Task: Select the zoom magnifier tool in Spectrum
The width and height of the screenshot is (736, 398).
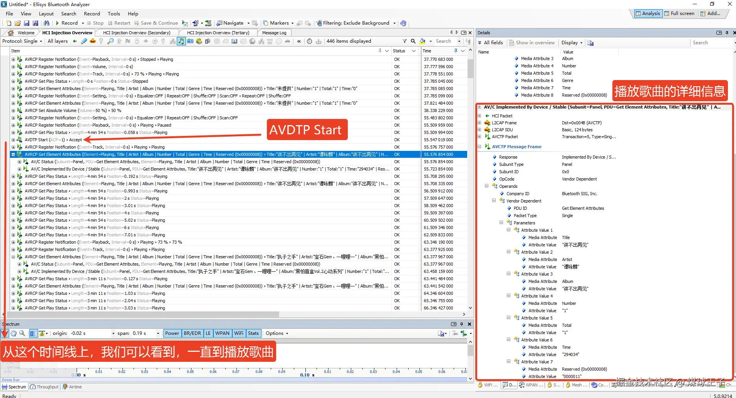Action: 22,333
